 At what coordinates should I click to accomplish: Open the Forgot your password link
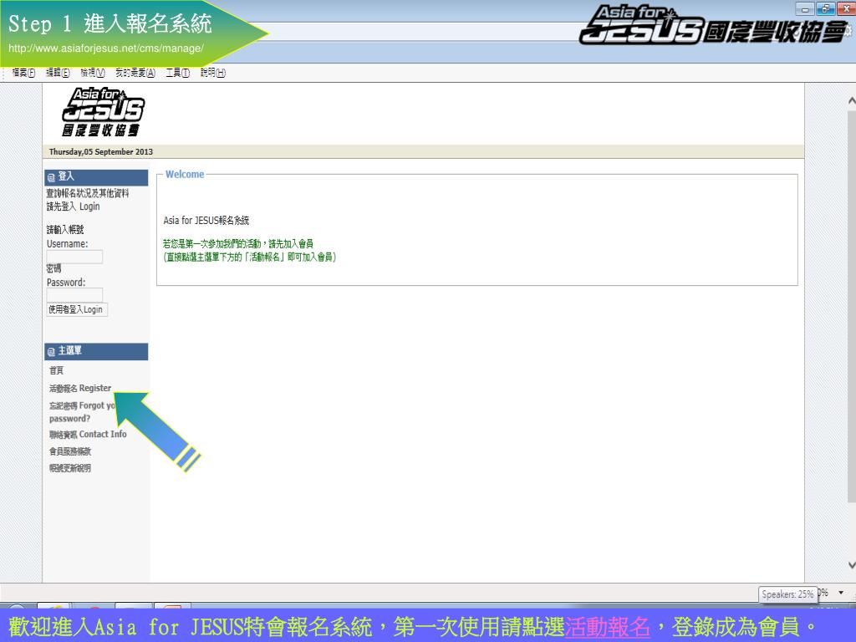point(82,412)
